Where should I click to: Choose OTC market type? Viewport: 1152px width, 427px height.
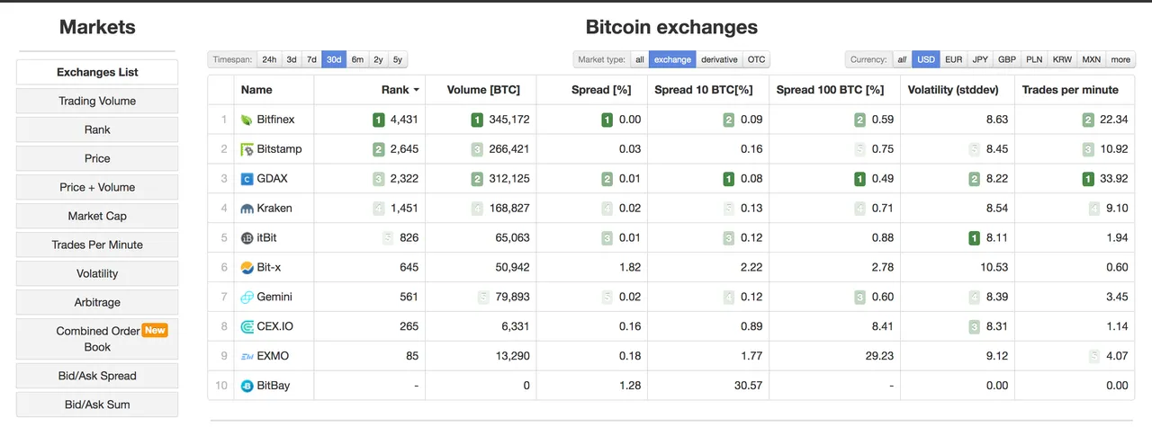tap(756, 59)
